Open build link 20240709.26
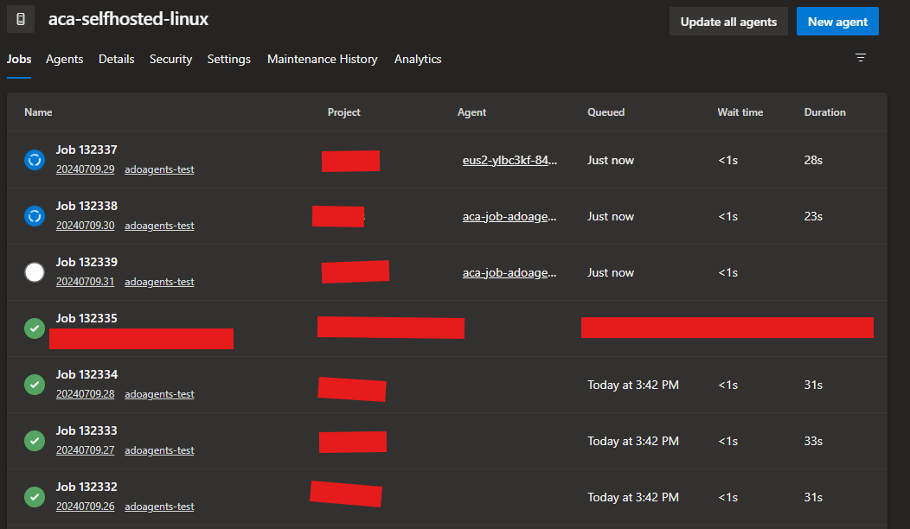Viewport: 910px width, 529px height. pyautogui.click(x=85, y=507)
